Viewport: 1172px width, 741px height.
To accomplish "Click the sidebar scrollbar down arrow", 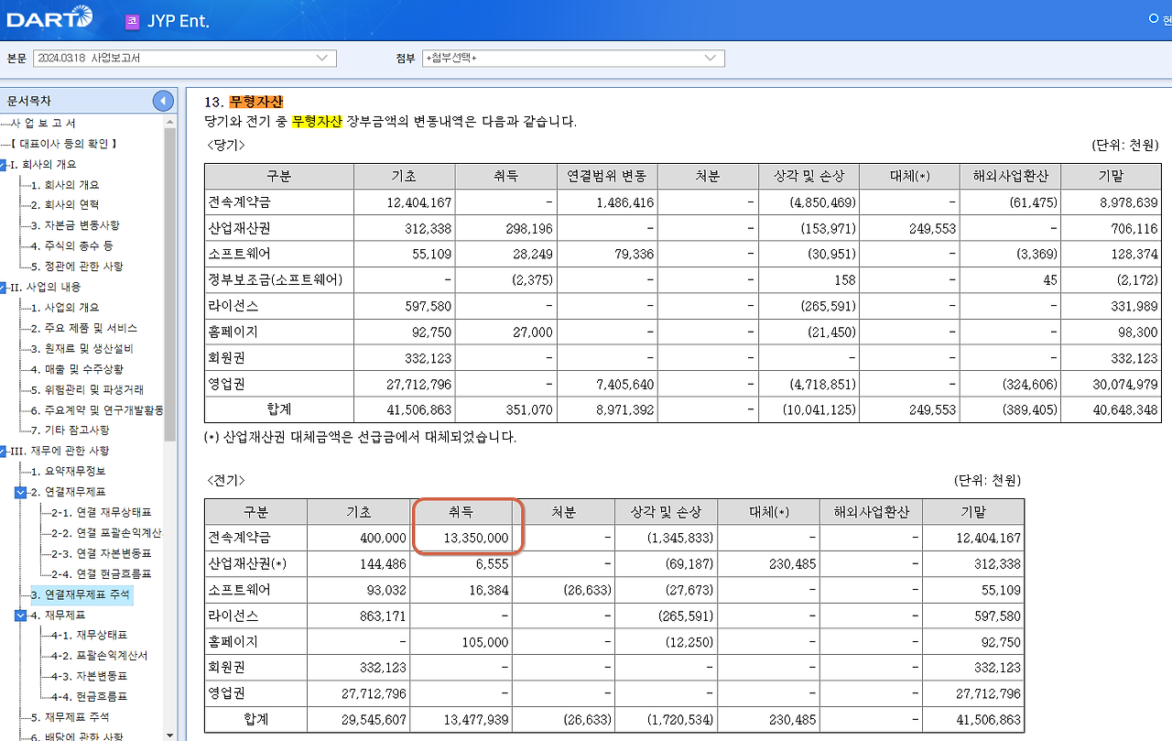I will click(170, 735).
